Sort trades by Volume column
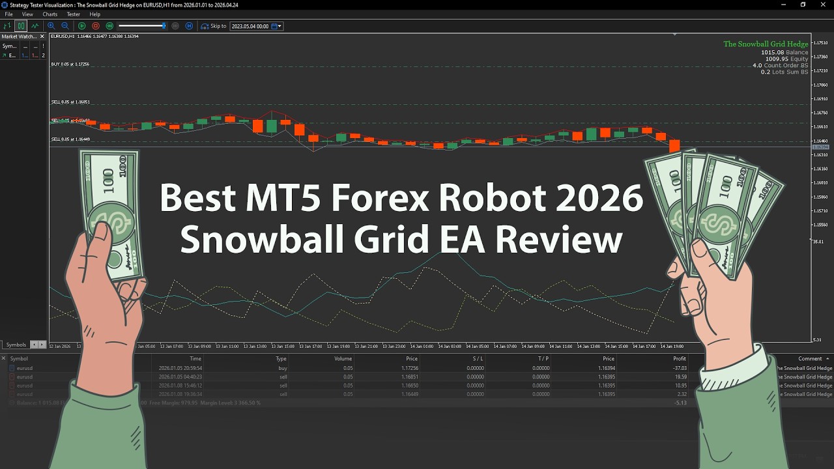 pos(343,358)
